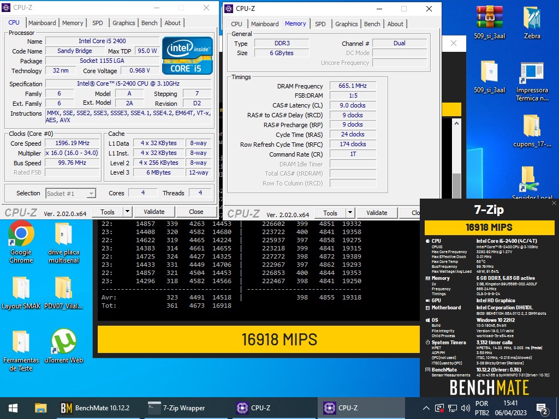Switch to BenchMate 10.12.2 on taskbar
The image size is (559, 419).
click(x=96, y=408)
